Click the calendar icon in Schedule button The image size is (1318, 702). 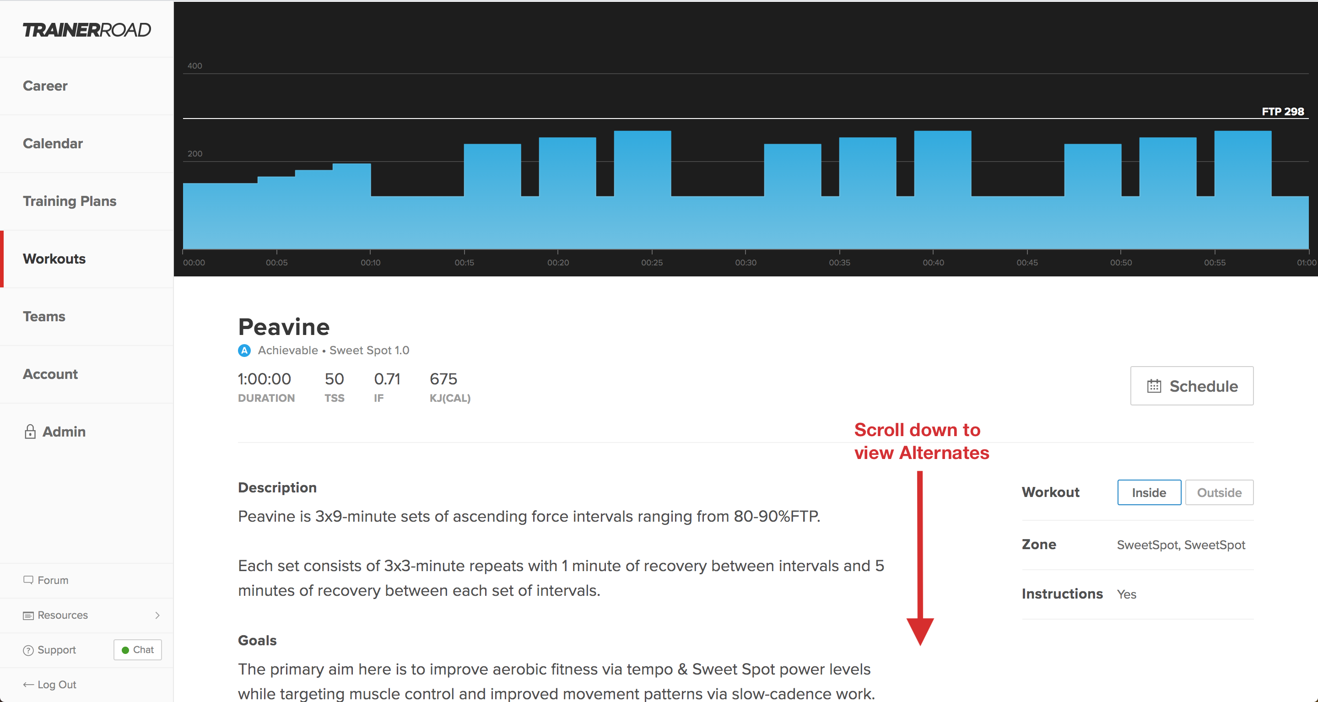tap(1154, 386)
